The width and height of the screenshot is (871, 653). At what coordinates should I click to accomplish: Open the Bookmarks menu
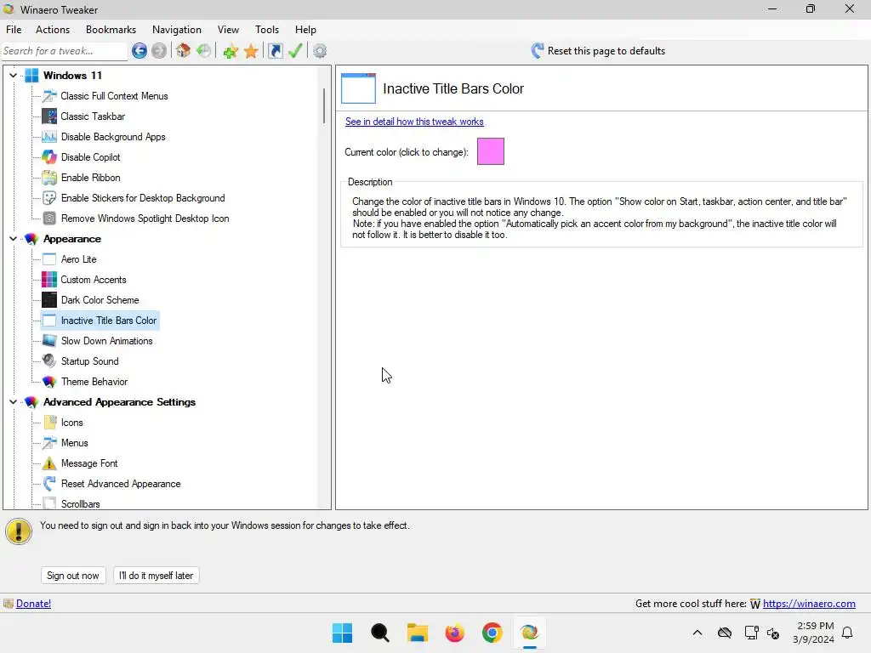pos(111,30)
